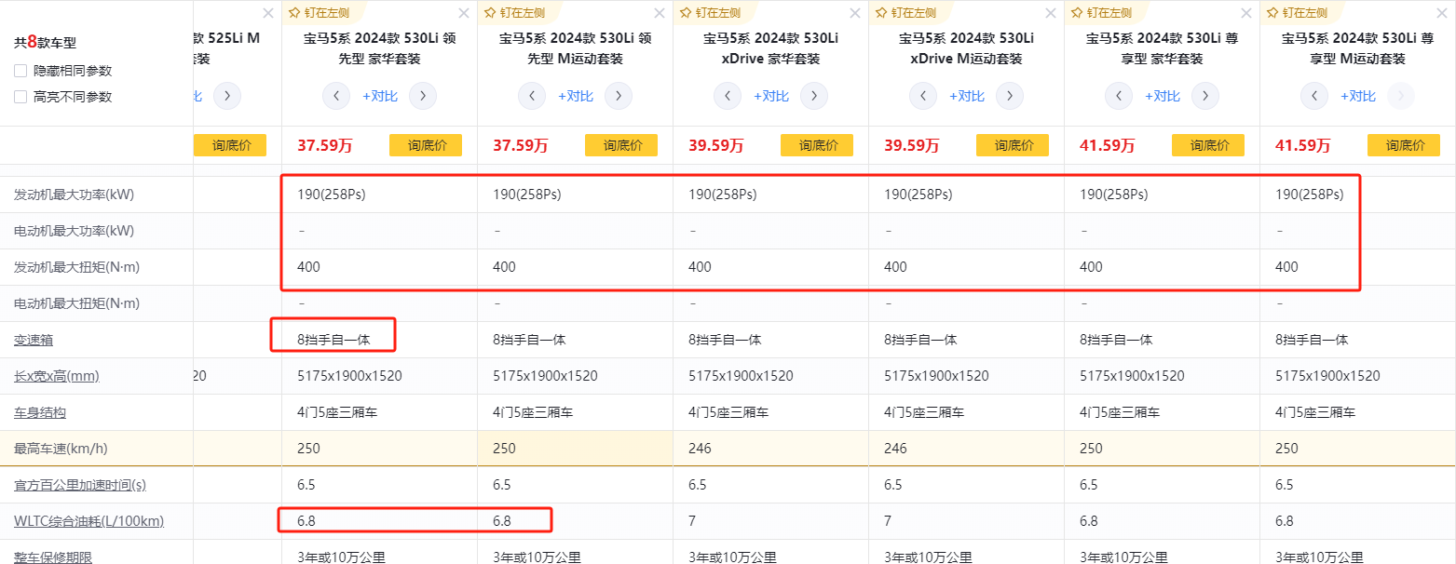This screenshot has width=1456, height=564.
Task: Click the 车身结构 row label
Action: point(40,412)
